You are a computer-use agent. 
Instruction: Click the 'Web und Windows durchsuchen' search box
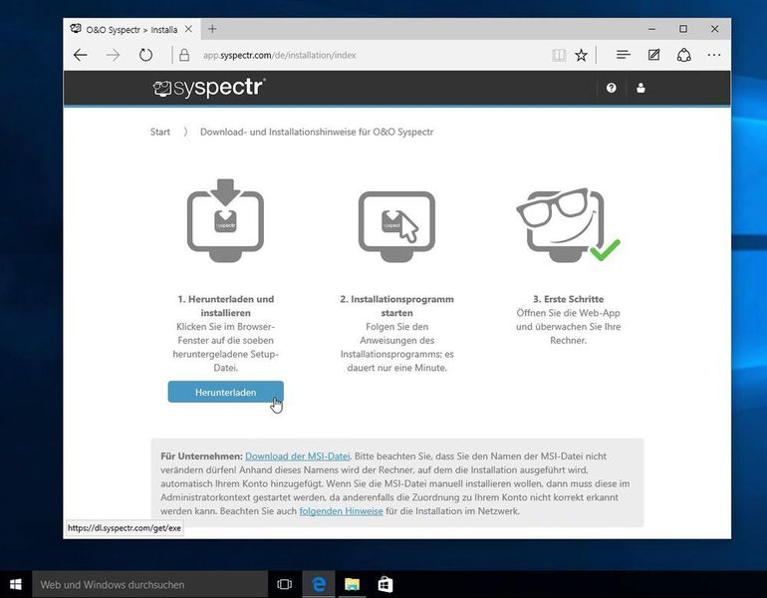(149, 584)
